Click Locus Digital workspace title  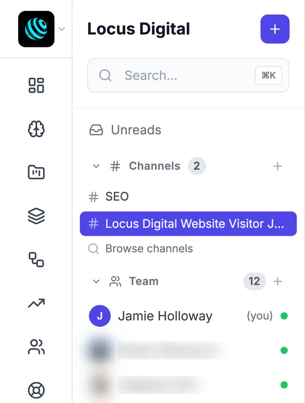[138, 28]
